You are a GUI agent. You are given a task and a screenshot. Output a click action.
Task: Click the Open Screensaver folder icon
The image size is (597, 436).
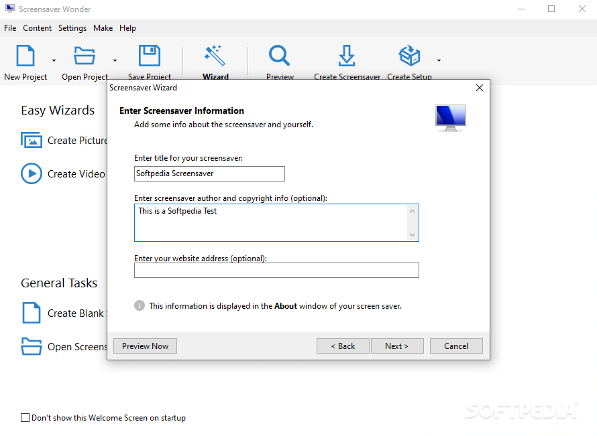tap(32, 346)
